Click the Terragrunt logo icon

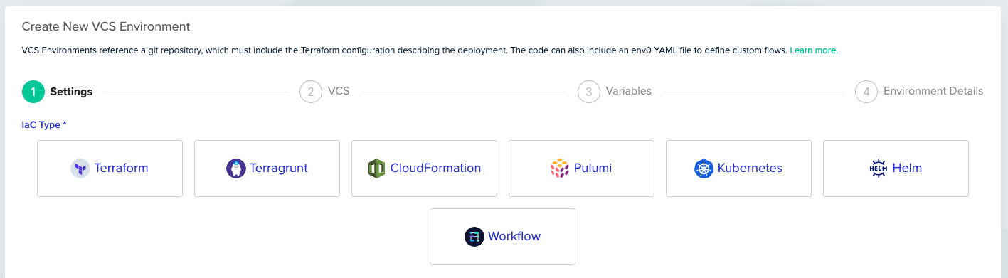[236, 169]
